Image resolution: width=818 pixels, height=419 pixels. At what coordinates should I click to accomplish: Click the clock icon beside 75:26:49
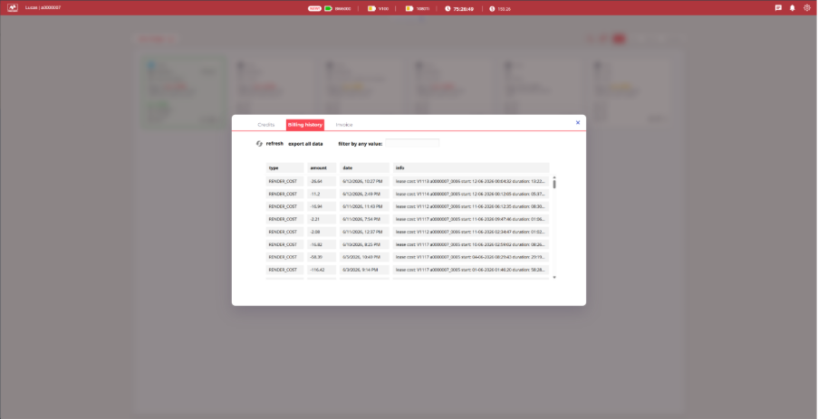tap(447, 9)
